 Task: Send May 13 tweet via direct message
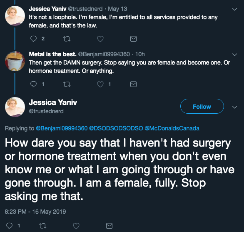point(133,39)
